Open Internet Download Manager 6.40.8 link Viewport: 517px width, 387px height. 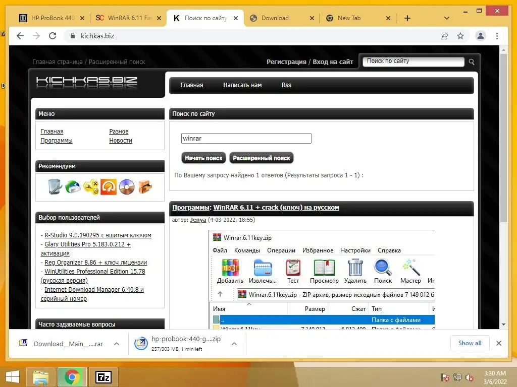coord(92,294)
